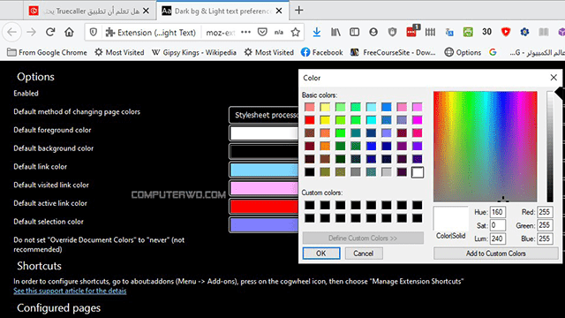Go back with the browser back arrow
This screenshot has width=565, height=318.
click(x=11, y=33)
